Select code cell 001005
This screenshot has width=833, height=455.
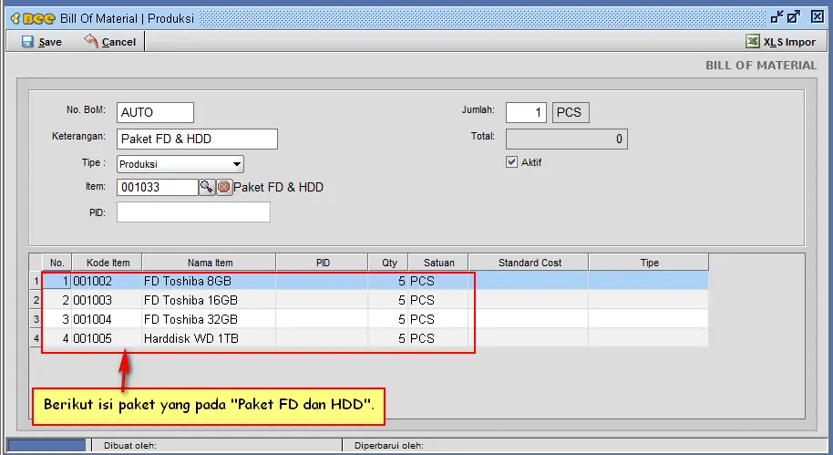(107, 338)
